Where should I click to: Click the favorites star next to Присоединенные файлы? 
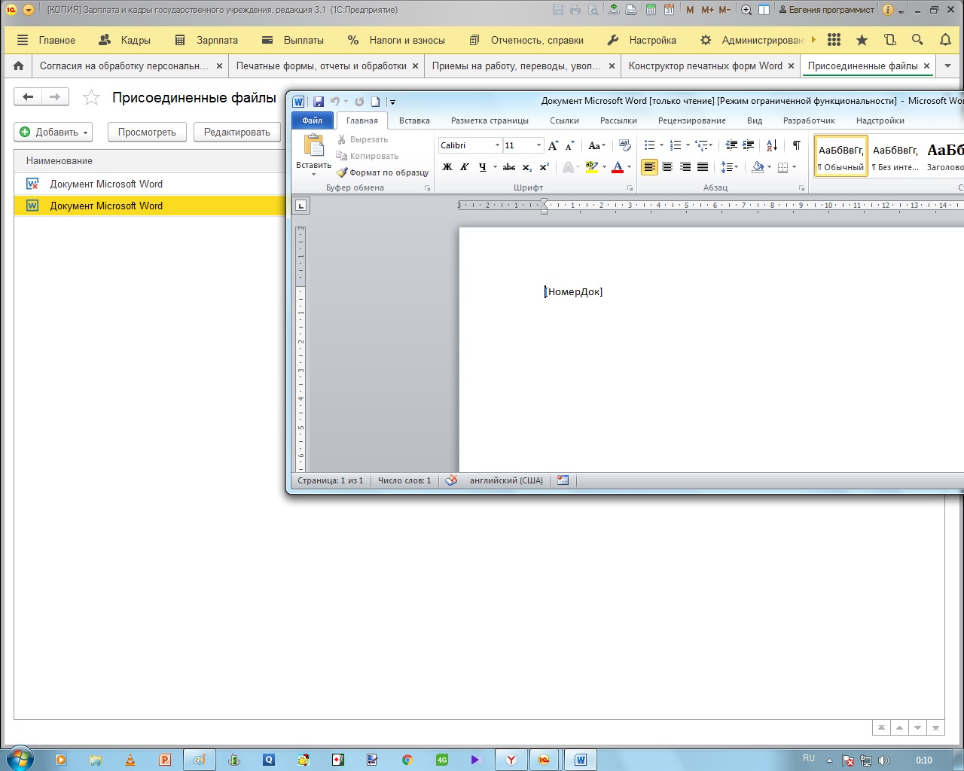tap(91, 97)
